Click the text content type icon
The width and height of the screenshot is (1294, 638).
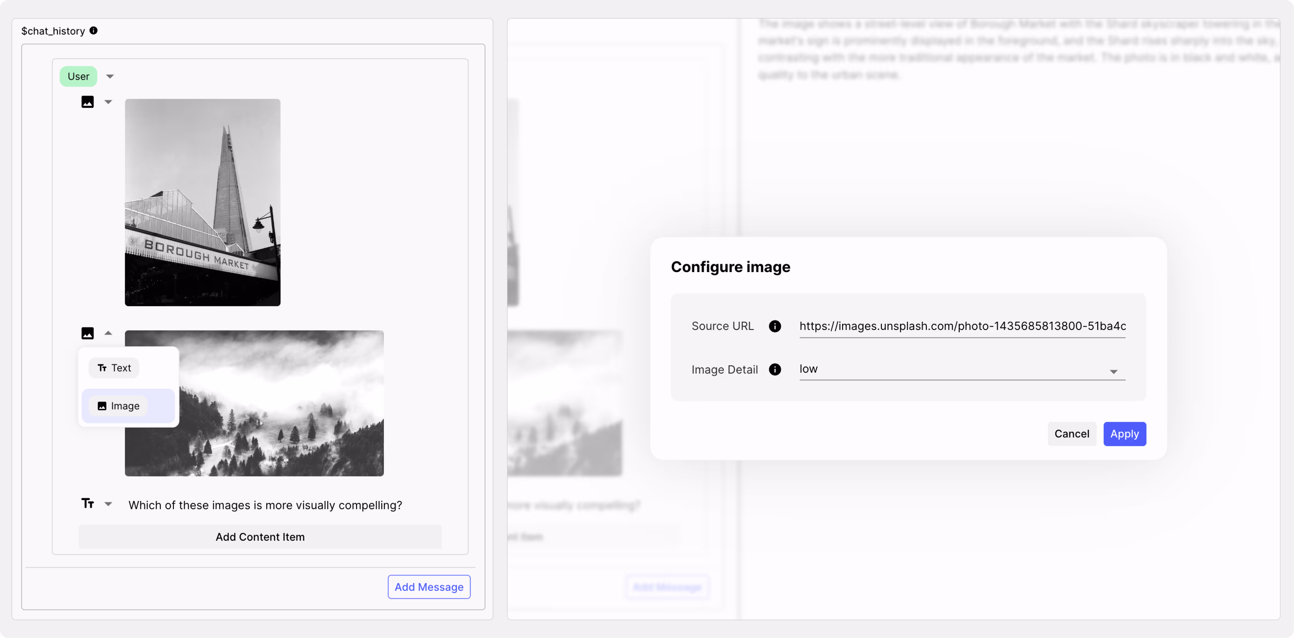(x=87, y=504)
